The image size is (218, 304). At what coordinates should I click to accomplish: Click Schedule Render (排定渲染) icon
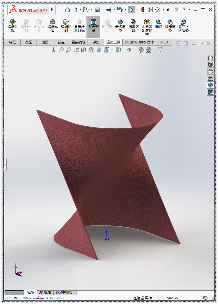pos(170,26)
